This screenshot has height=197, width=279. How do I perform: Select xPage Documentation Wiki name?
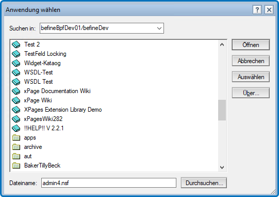(x=57, y=91)
